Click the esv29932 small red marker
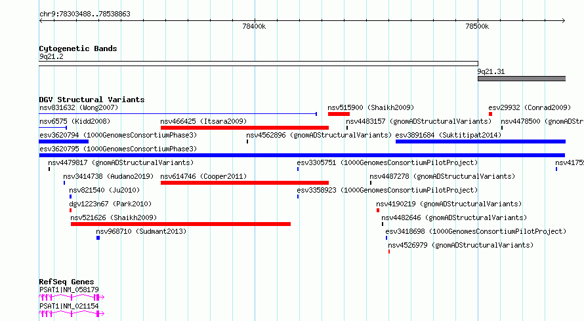584x321 pixels. [491, 114]
